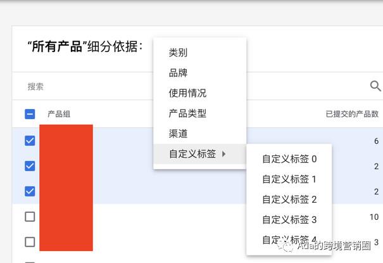Uncheck the checkbox in the row with 6 products
Viewport: 383px width, 263px height.
coord(30,141)
